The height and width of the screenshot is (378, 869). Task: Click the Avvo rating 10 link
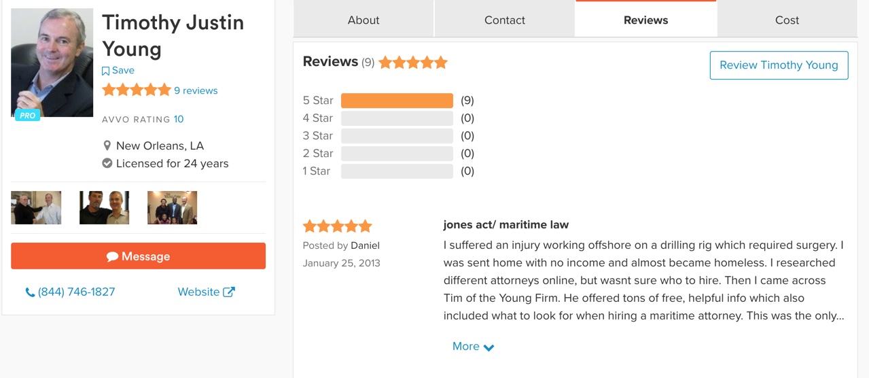pos(179,119)
